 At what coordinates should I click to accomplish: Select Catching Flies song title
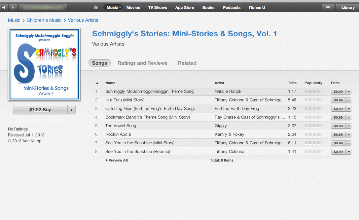pos(150,108)
